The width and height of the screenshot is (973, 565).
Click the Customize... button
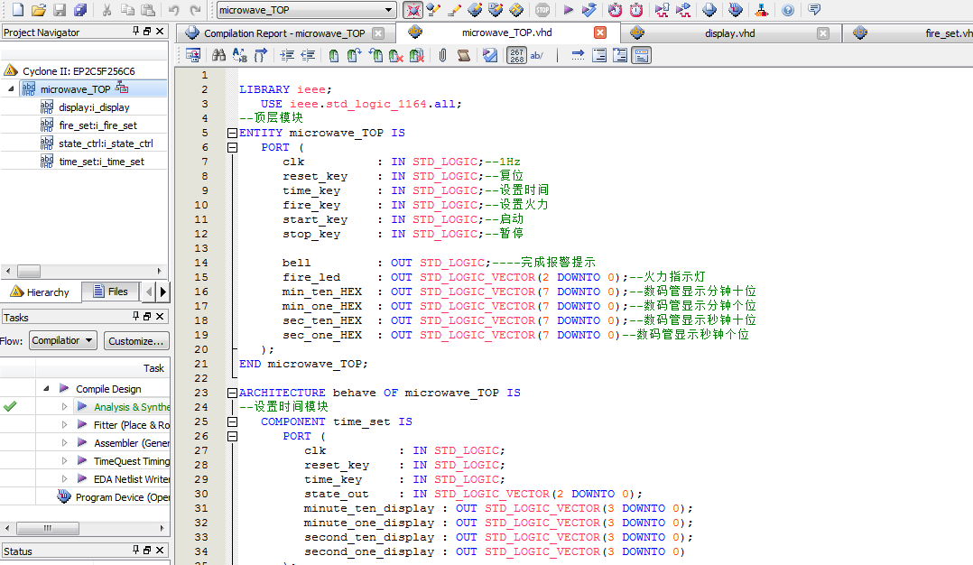136,340
